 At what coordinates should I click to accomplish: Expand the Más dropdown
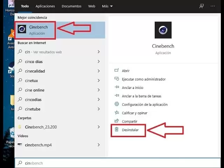[x=107, y=6]
